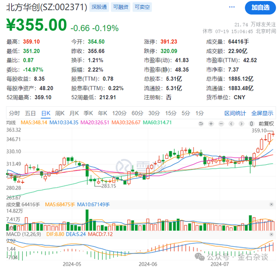
Task: Click the 市盈率(TTM) value 42.52
Action: pos(250,60)
